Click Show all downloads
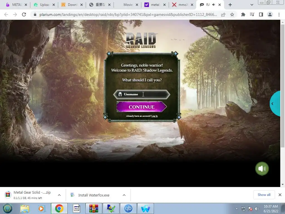The width and height of the screenshot is (285, 214). 264,195
